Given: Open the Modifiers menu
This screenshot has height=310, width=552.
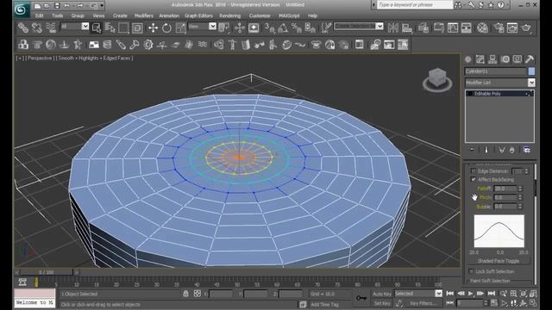Looking at the screenshot, I should click(x=144, y=15).
